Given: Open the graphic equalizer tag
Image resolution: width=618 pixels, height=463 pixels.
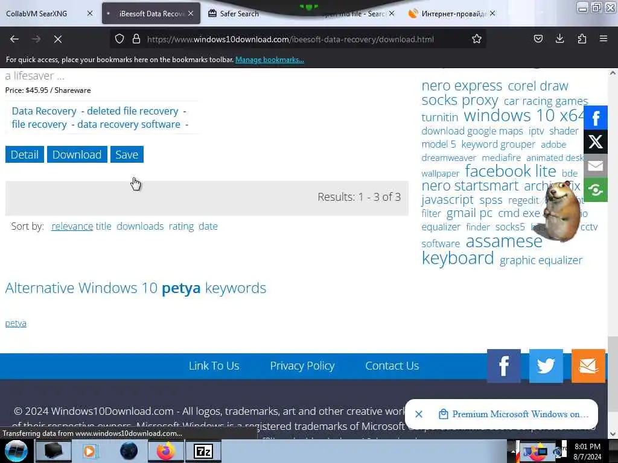Looking at the screenshot, I should pos(541,260).
